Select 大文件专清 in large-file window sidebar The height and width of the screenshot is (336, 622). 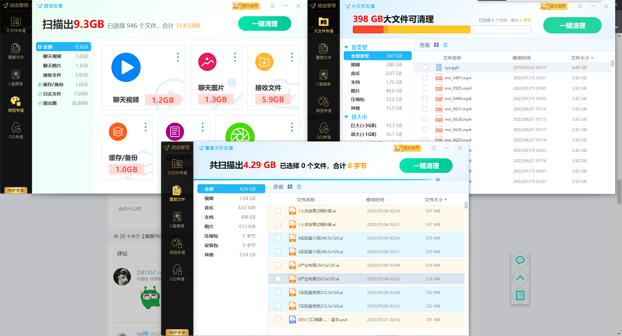click(x=324, y=25)
